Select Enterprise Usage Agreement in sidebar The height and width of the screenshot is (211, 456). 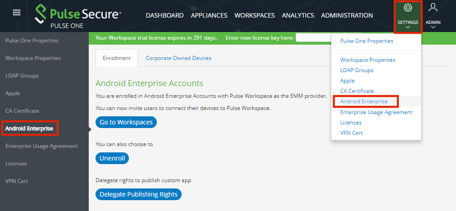click(x=41, y=146)
